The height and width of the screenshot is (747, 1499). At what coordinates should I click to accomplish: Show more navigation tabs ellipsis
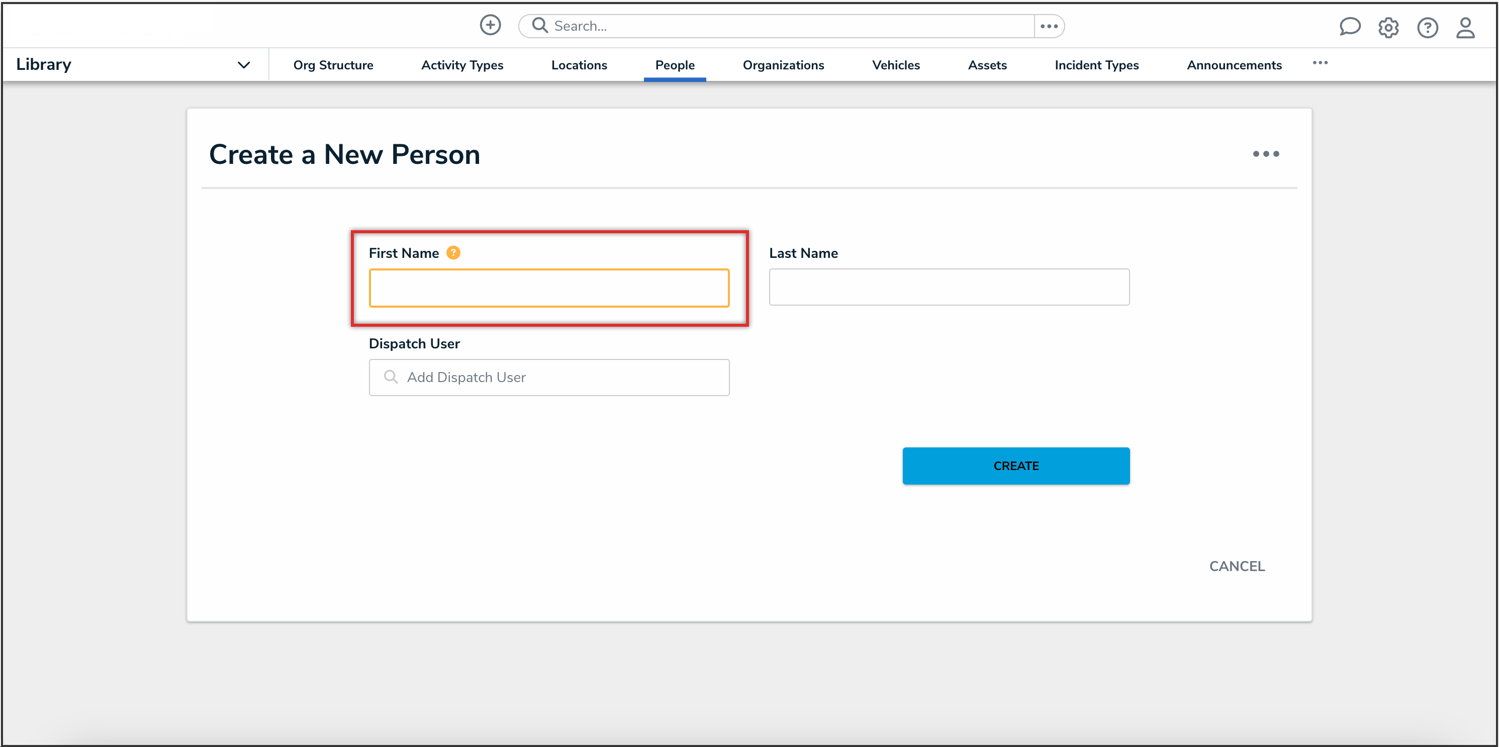click(x=1320, y=63)
